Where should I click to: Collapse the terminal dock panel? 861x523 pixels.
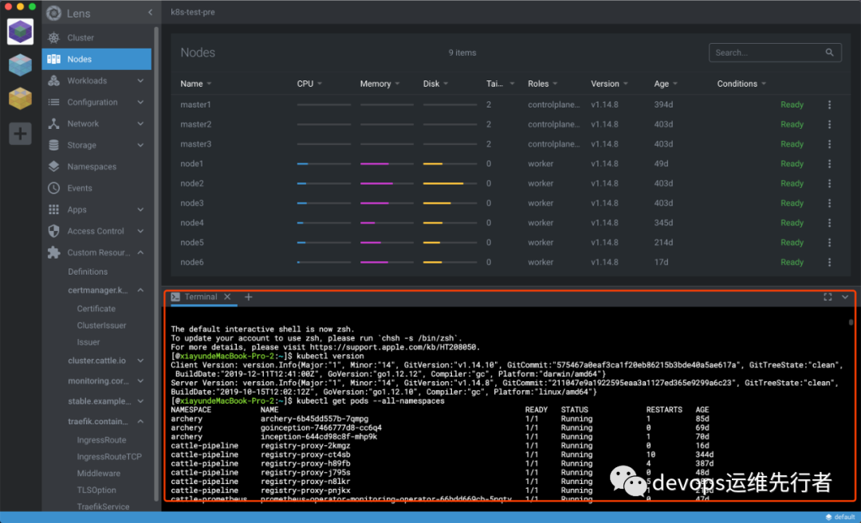pos(845,297)
